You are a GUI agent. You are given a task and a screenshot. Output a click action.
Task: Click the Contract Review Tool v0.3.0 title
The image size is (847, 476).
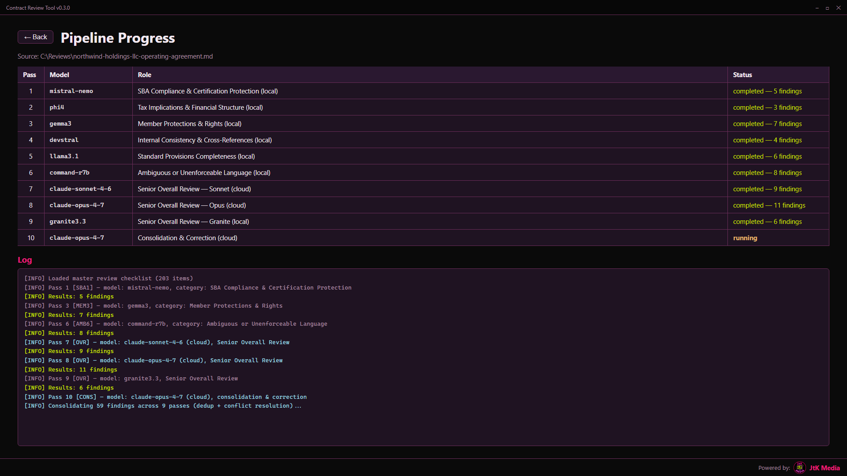click(38, 8)
